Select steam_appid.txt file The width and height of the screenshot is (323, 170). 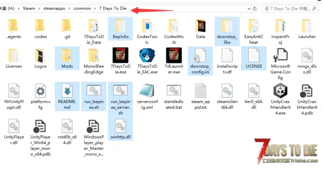pos(200,96)
